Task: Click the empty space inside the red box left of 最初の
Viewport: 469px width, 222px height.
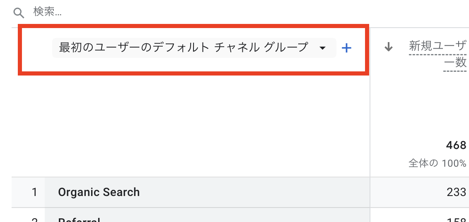Action: point(37,49)
